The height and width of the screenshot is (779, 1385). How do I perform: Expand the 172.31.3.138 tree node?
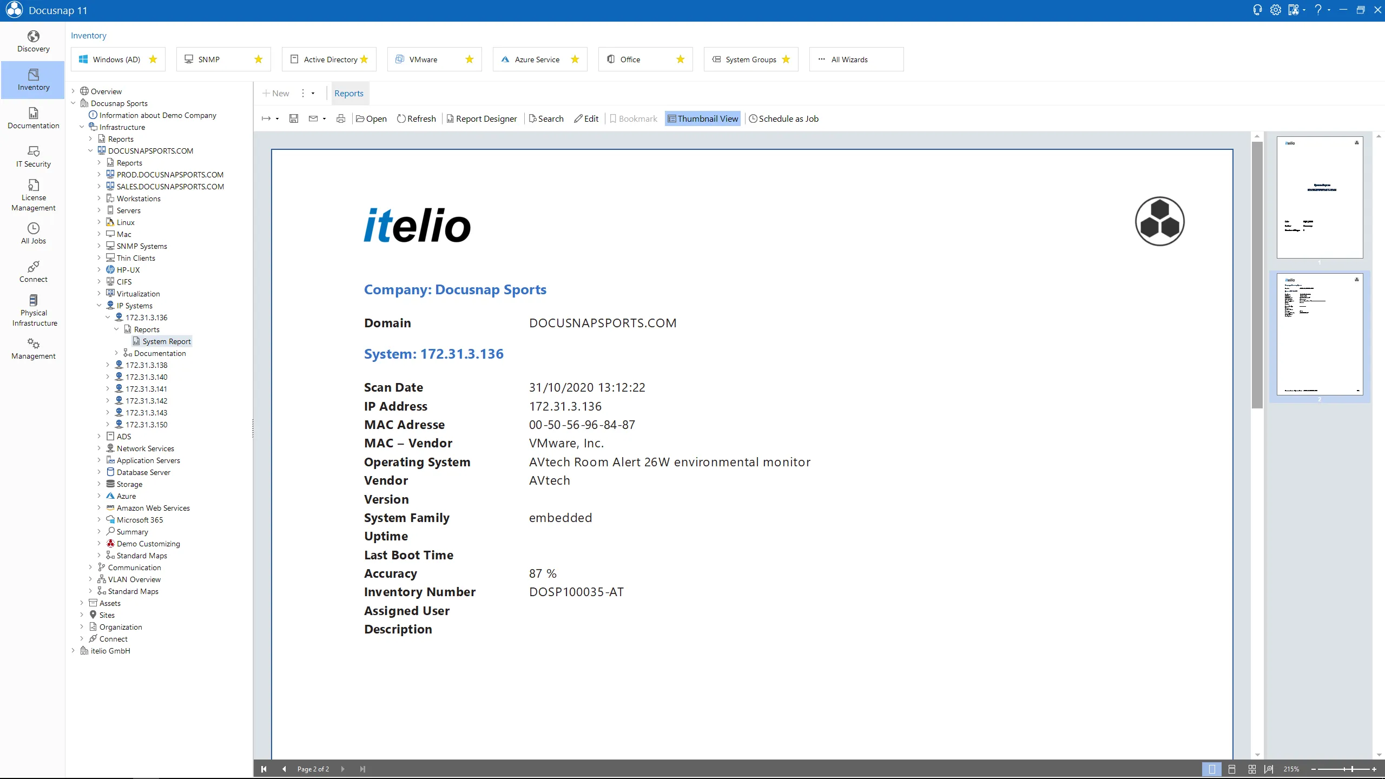[108, 365]
